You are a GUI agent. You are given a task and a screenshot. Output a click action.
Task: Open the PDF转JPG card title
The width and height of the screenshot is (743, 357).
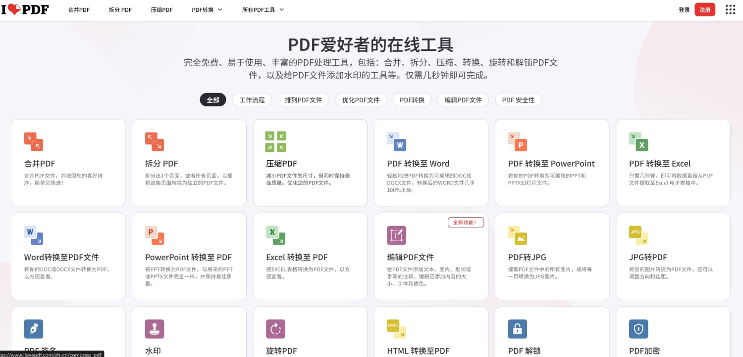(x=527, y=257)
